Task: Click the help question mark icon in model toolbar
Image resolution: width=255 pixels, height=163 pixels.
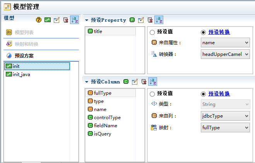Action: point(39,20)
